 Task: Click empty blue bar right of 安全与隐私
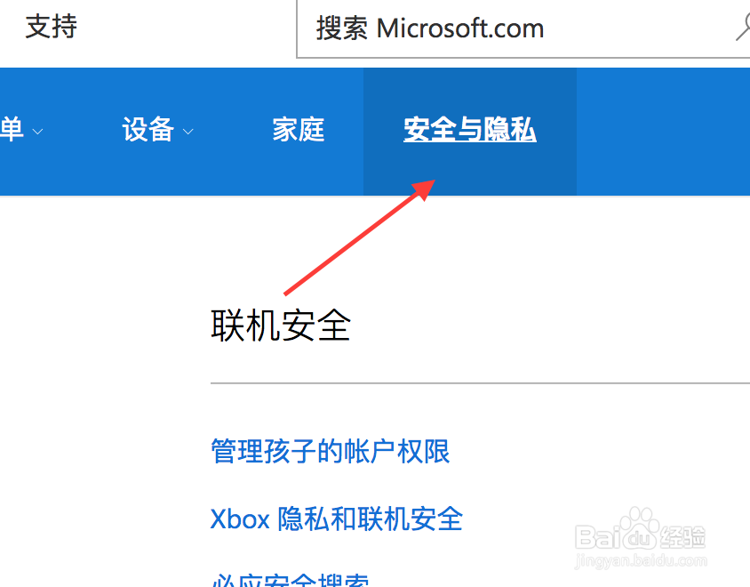point(663,132)
